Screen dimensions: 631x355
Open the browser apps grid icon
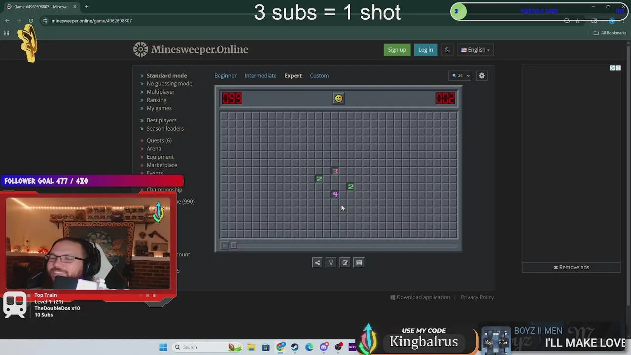(x=6, y=33)
